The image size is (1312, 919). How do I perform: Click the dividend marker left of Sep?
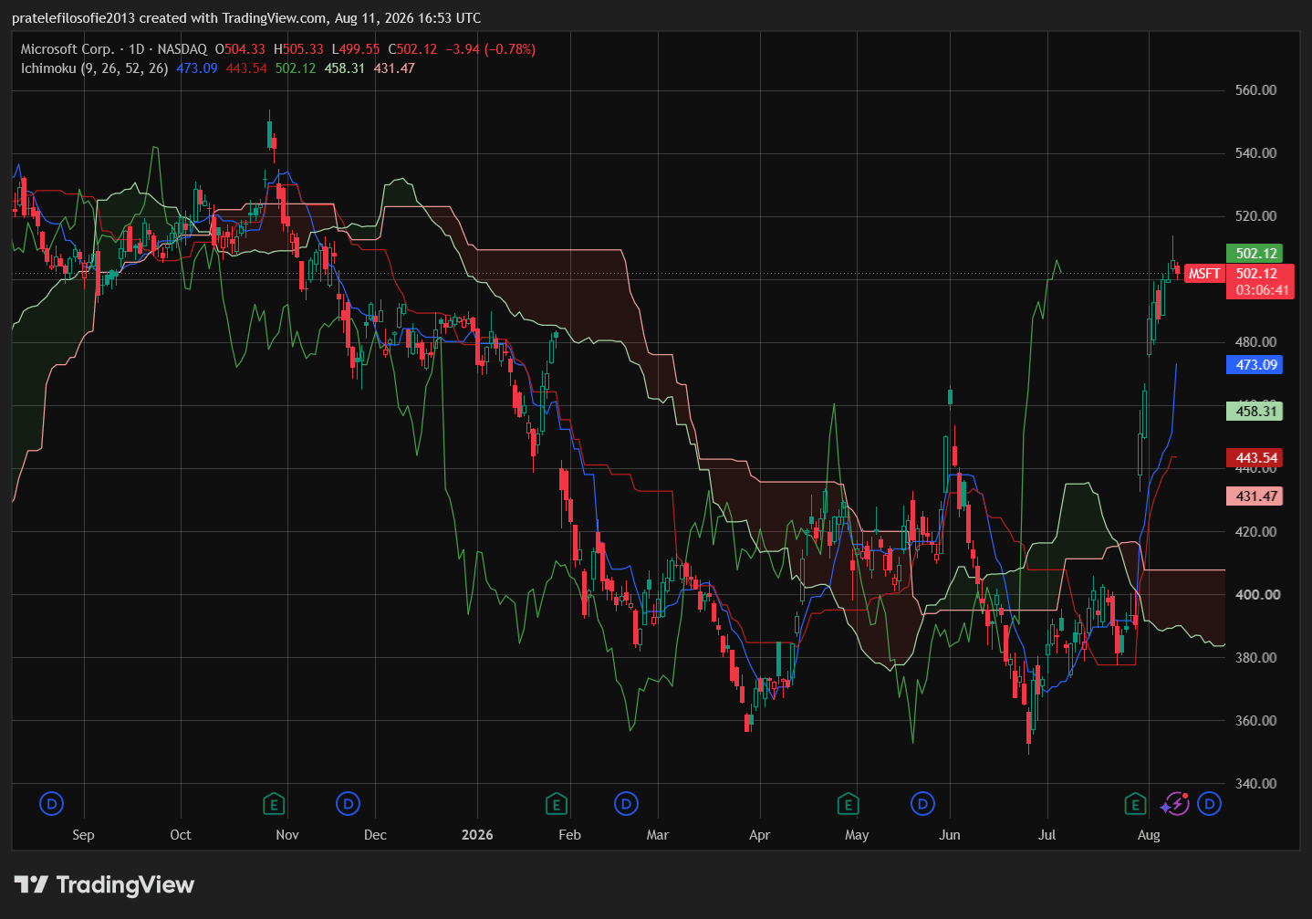[52, 804]
